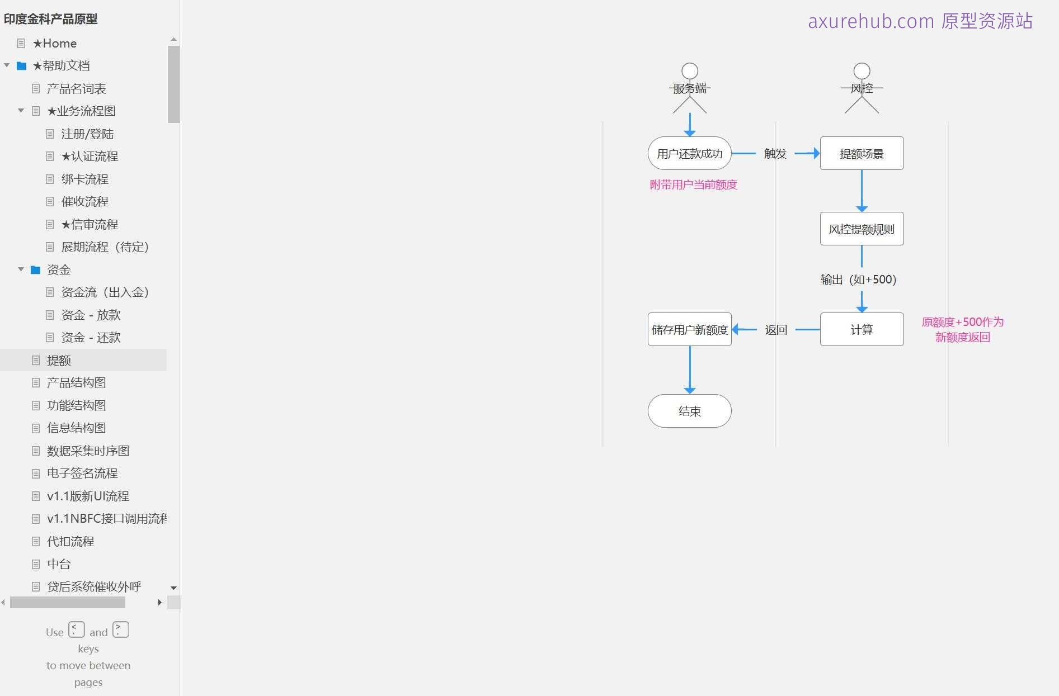Image resolution: width=1059 pixels, height=696 pixels.
Task: Select the ★认证流程 page
Action: (x=90, y=157)
